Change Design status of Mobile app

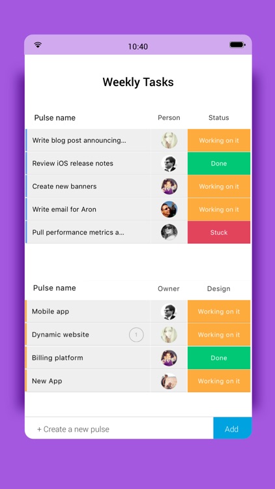219,312
